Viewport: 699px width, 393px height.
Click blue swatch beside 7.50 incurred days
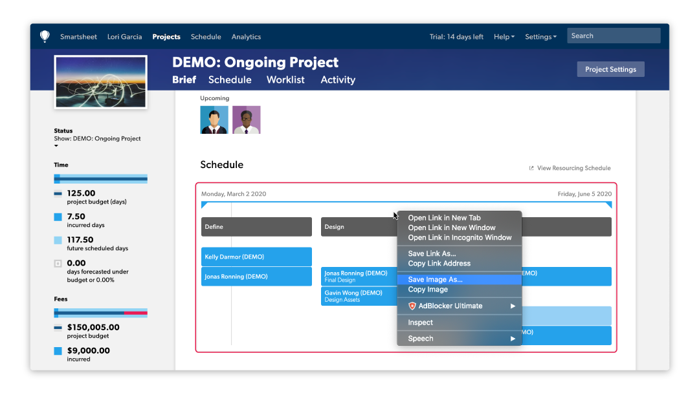click(x=58, y=217)
